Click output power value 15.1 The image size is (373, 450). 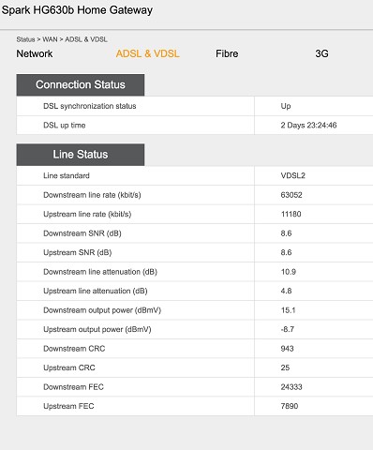288,310
